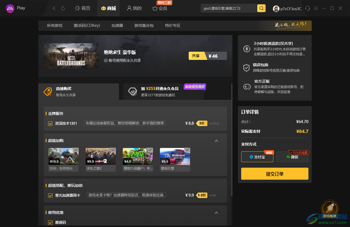Tick the 植物大战僵尸 add-on checkmark
350x227 pixels.
pos(150,150)
